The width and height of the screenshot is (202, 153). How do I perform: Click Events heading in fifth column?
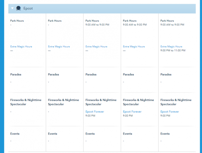point(166,134)
